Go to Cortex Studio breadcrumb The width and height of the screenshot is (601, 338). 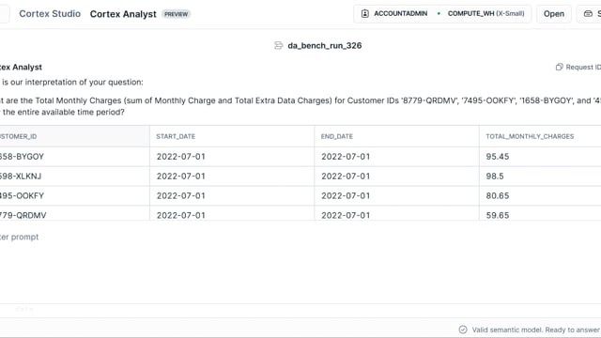[50, 14]
